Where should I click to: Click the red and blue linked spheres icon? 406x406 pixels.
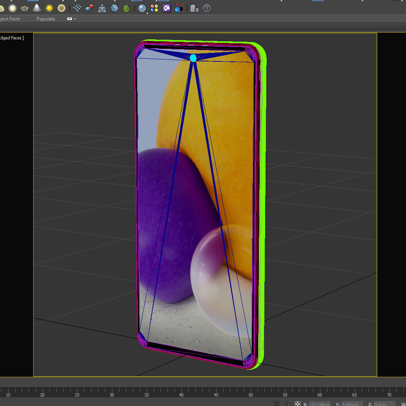point(89,8)
